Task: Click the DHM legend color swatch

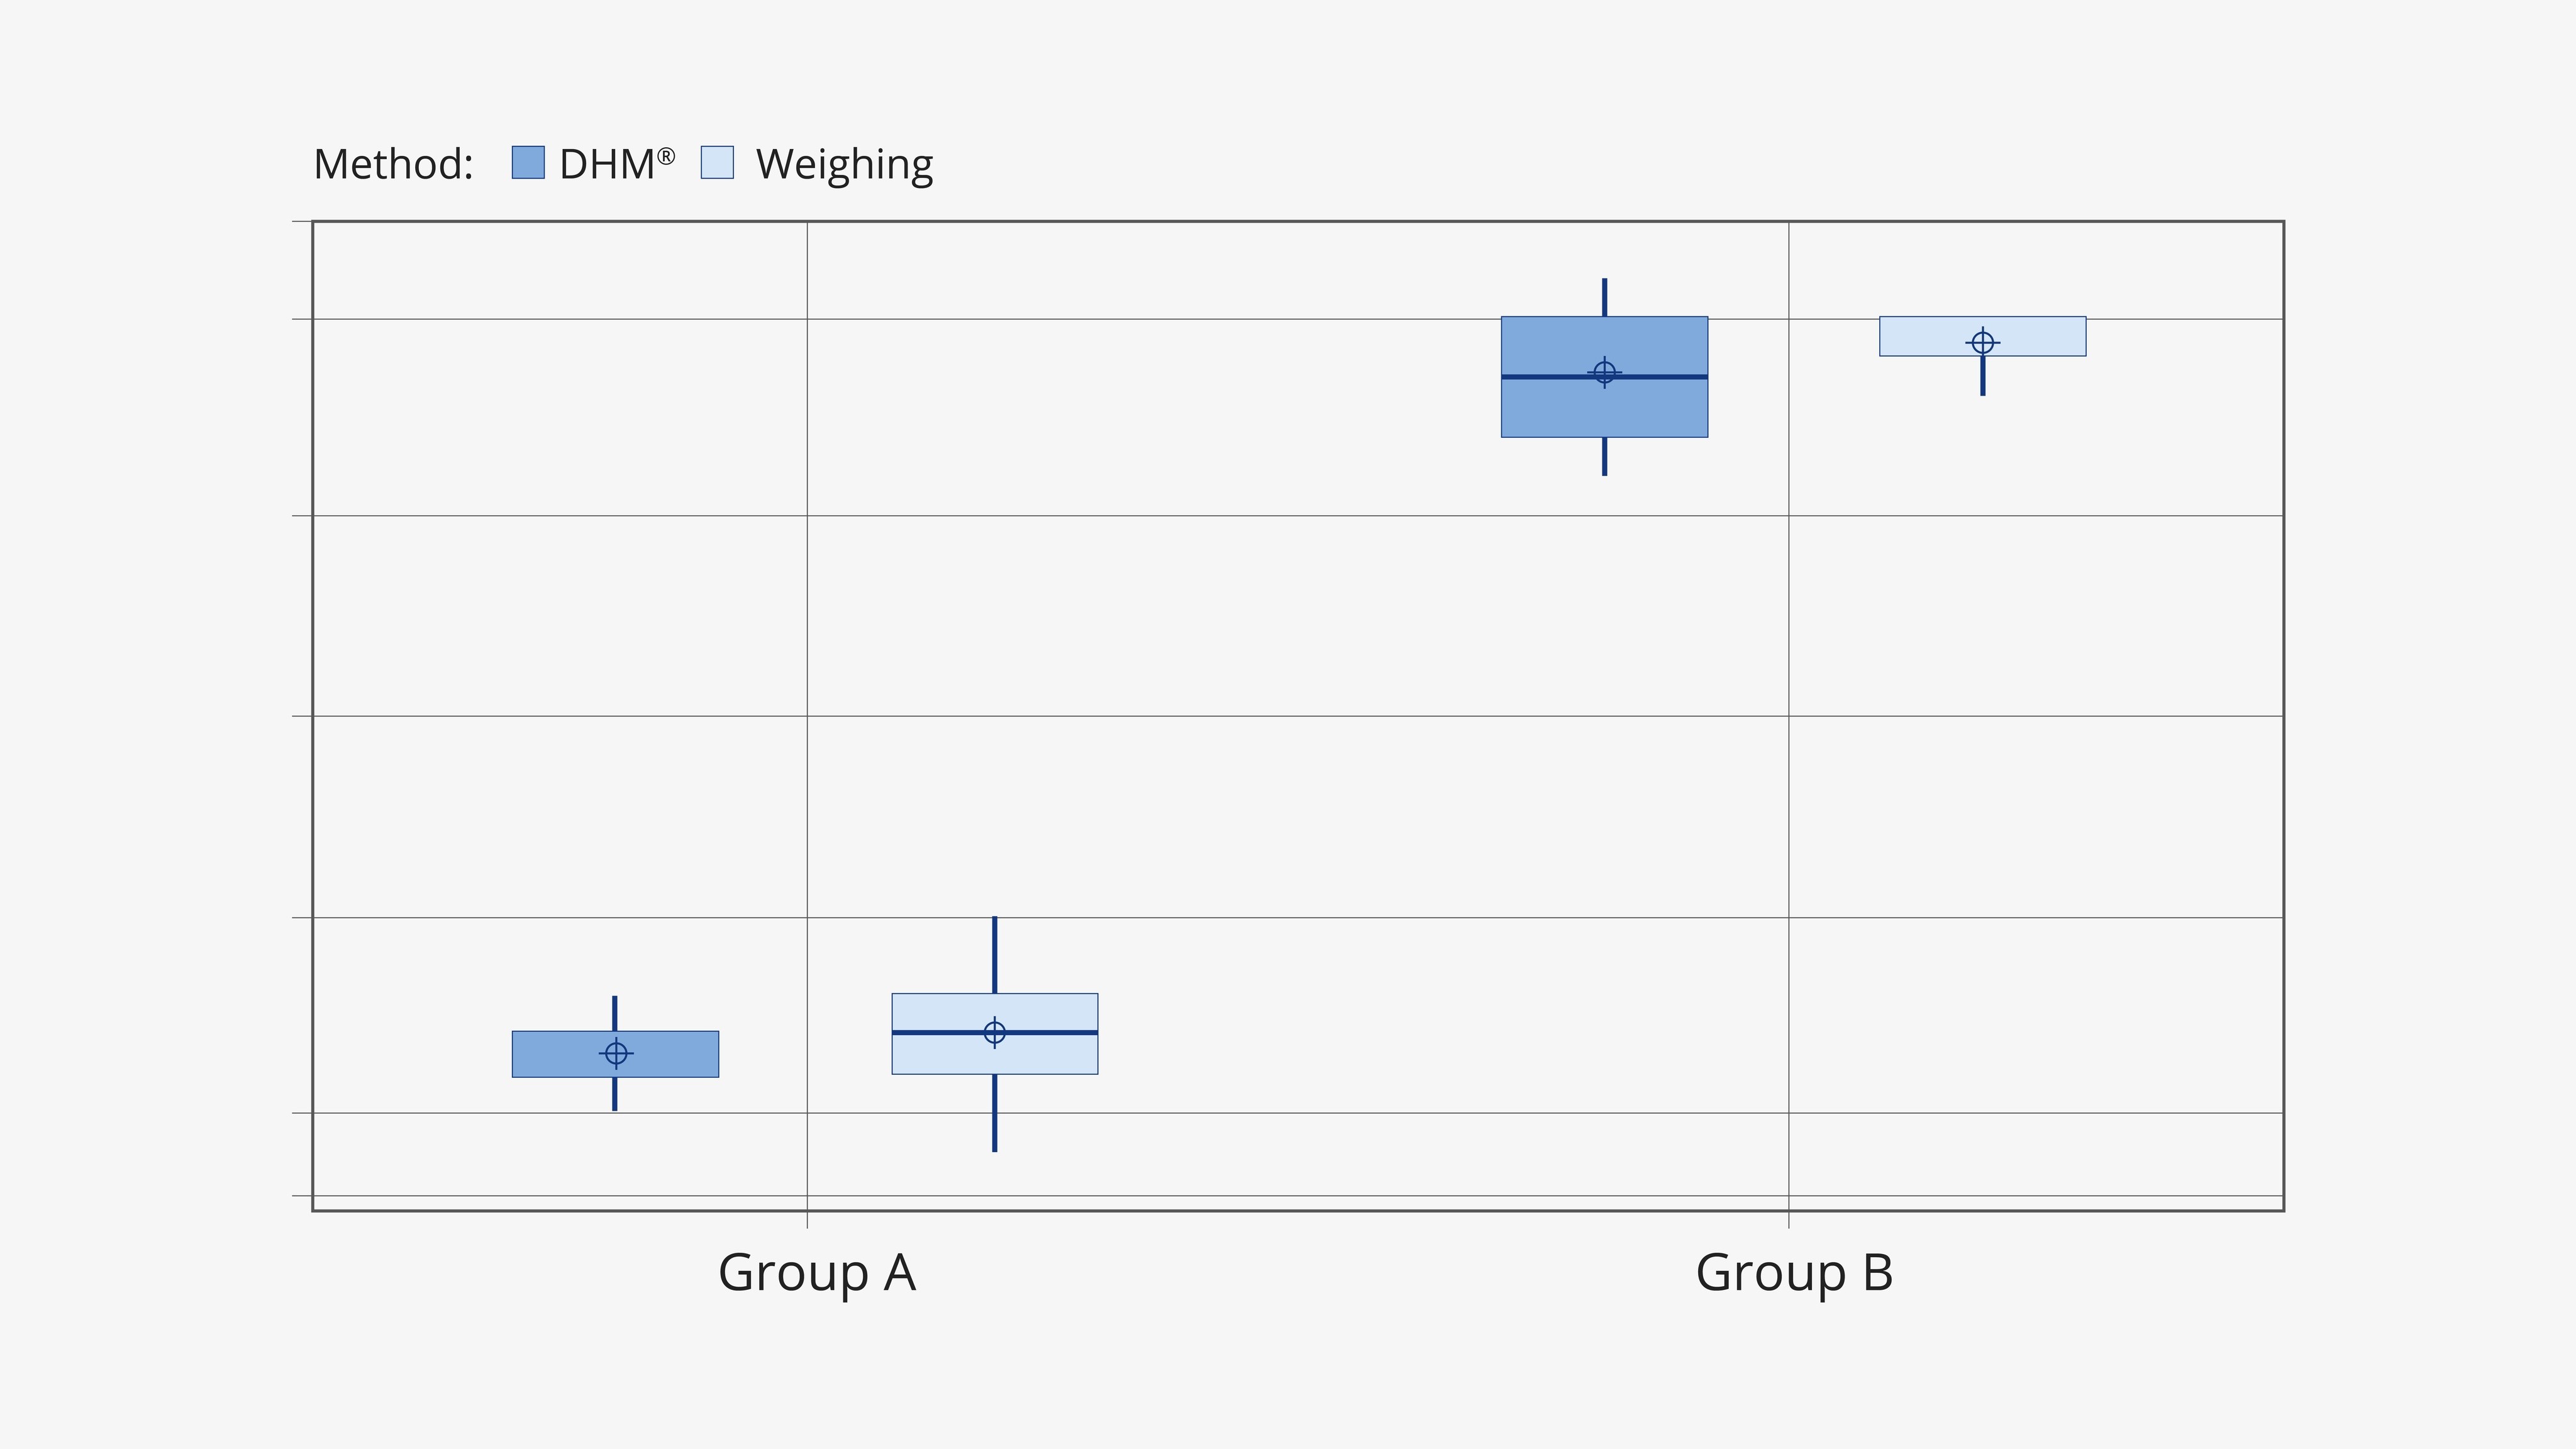Action: pos(528,163)
